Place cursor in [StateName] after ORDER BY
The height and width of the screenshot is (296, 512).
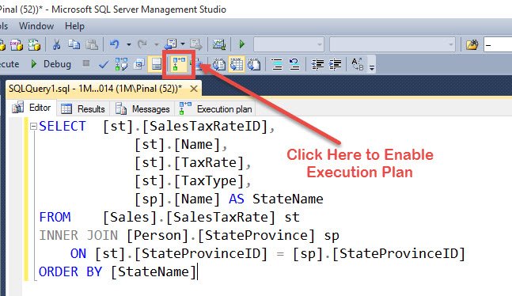[x=154, y=271]
